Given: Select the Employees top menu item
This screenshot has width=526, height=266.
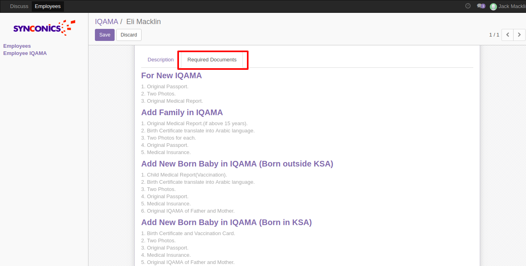Looking at the screenshot, I should (x=47, y=6).
